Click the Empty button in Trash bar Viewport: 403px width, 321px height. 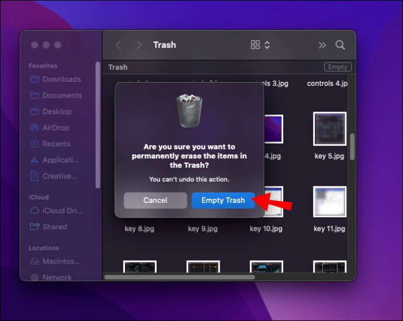[x=338, y=67]
